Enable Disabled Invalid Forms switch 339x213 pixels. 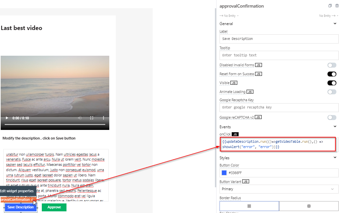(332, 65)
